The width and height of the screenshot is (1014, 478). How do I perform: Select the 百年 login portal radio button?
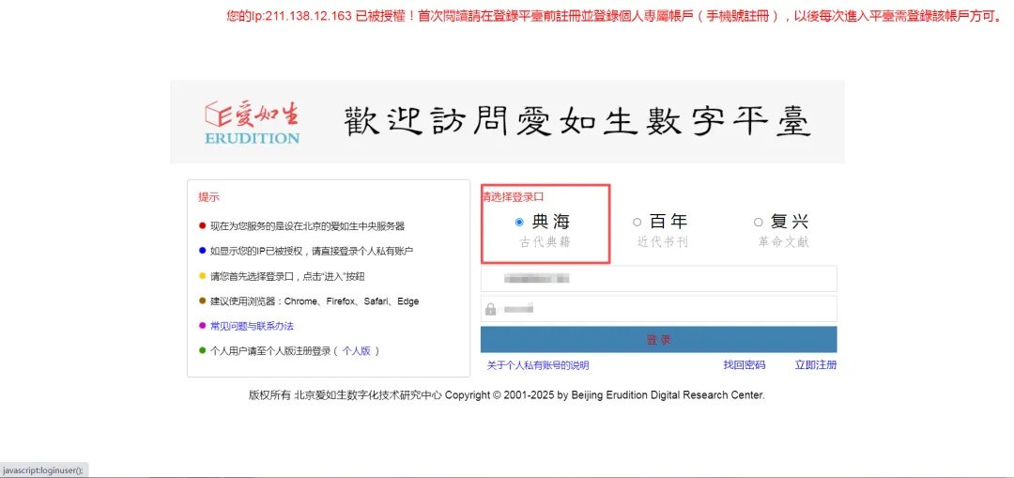(x=637, y=223)
